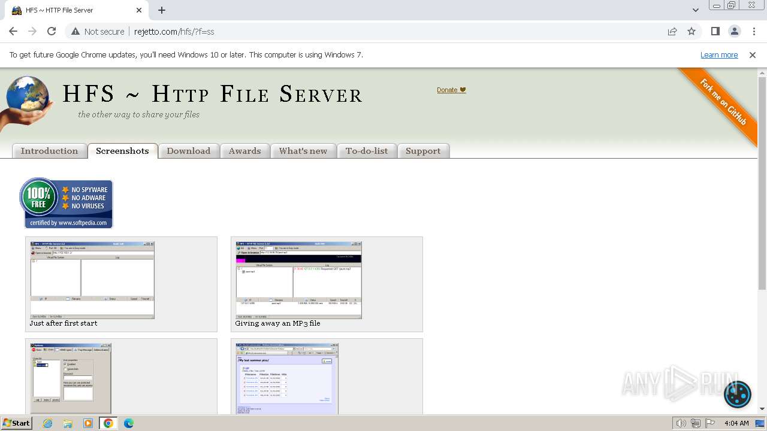Launch Microsoft Edge from the taskbar
Image resolution: width=767 pixels, height=431 pixels.
[128, 423]
